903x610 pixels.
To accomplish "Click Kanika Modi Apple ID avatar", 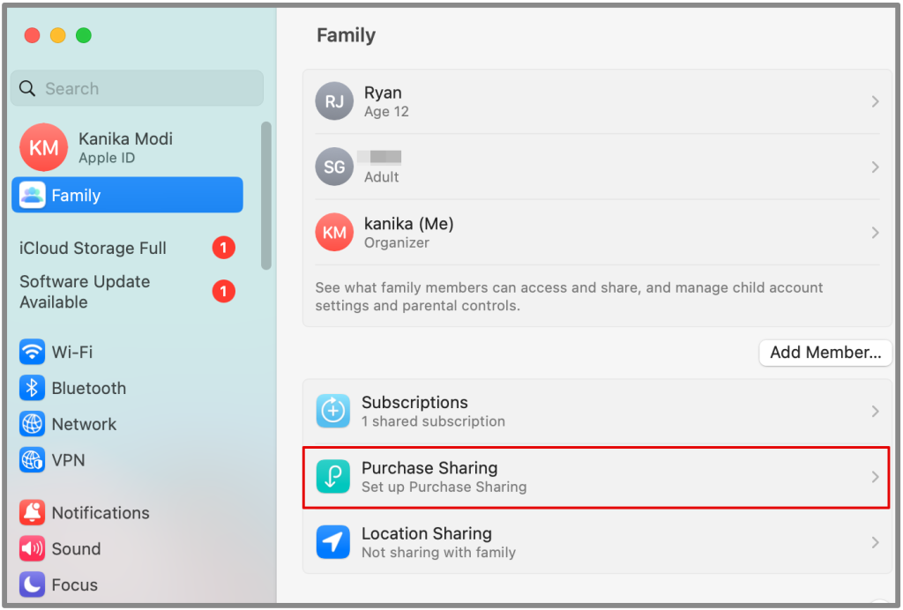I will point(44,147).
